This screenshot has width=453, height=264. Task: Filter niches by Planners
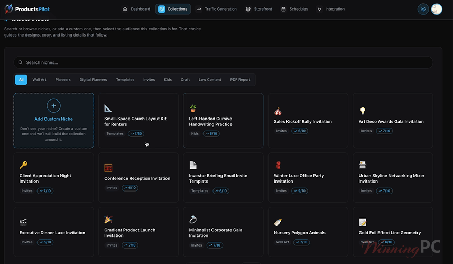[x=63, y=79]
